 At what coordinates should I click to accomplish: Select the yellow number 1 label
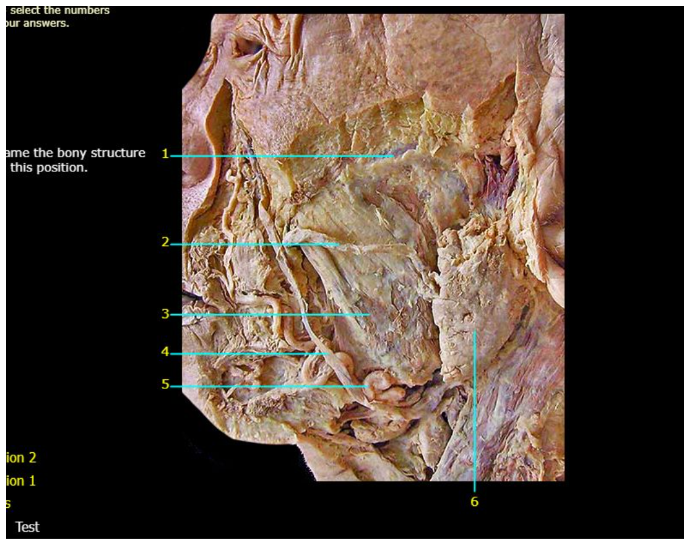[x=165, y=154]
